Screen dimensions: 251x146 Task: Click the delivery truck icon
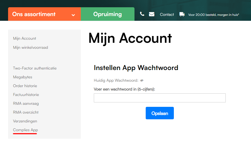coord(182,14)
